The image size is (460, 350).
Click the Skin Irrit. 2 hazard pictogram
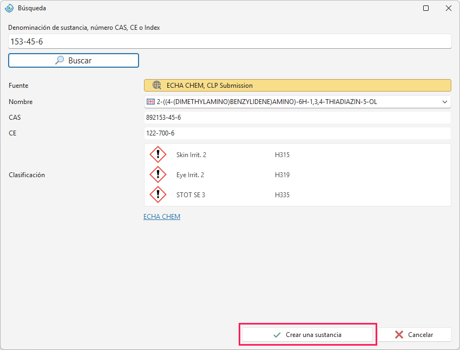click(x=158, y=154)
